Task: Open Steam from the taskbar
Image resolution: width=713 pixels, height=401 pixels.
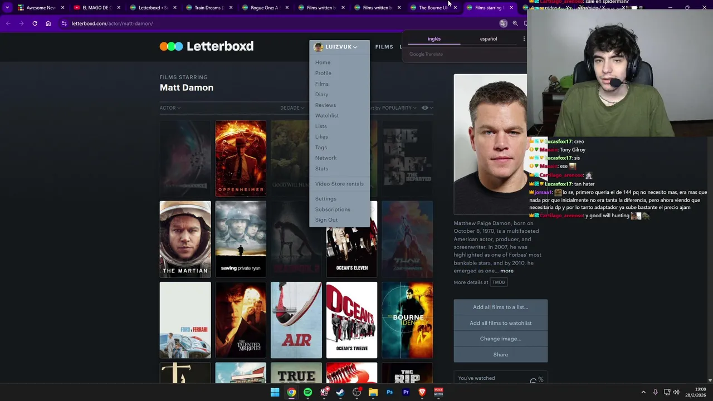Action: [x=340, y=392]
